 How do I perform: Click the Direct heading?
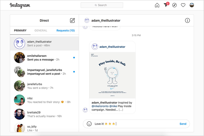[x=44, y=21]
